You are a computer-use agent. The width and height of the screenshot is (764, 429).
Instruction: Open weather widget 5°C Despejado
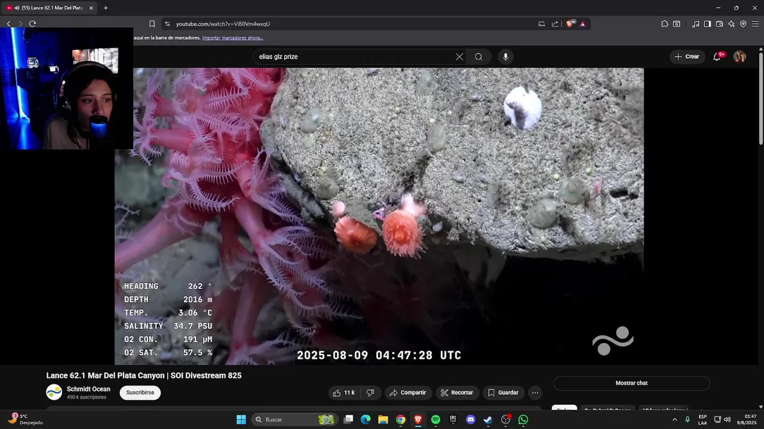(x=27, y=419)
